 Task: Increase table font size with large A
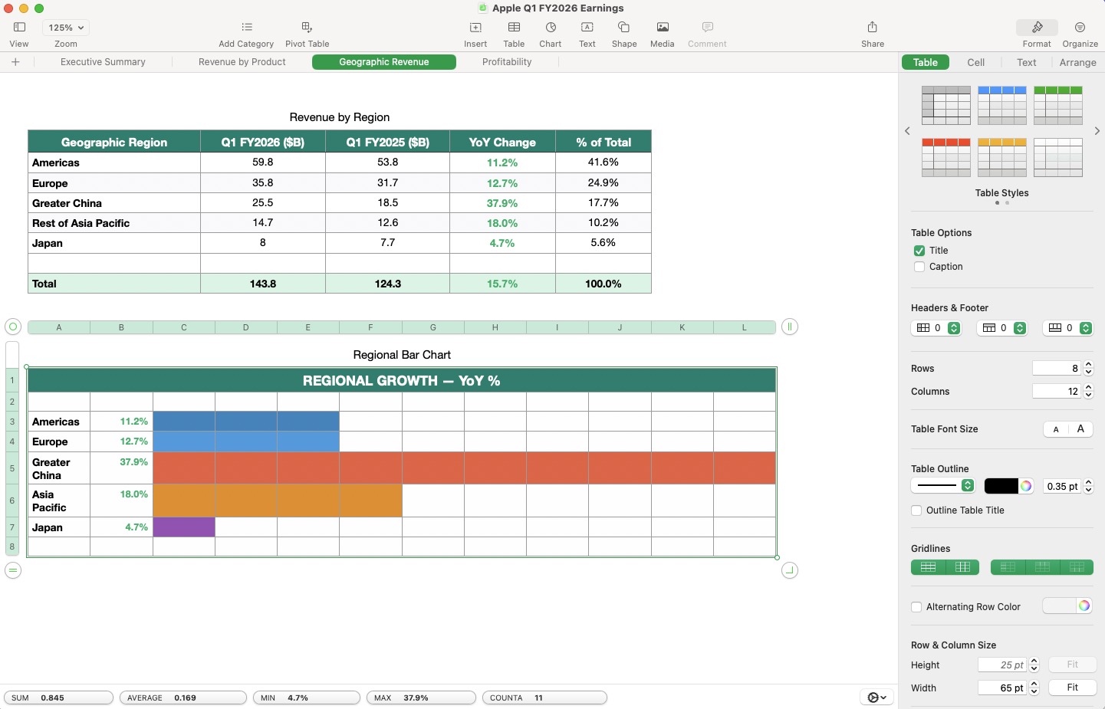point(1080,429)
